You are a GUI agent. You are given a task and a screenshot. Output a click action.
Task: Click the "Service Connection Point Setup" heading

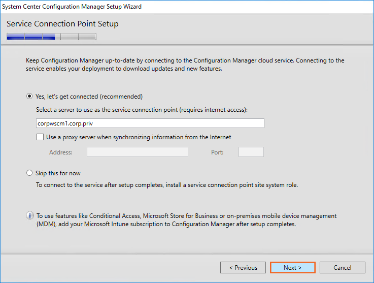(62, 24)
